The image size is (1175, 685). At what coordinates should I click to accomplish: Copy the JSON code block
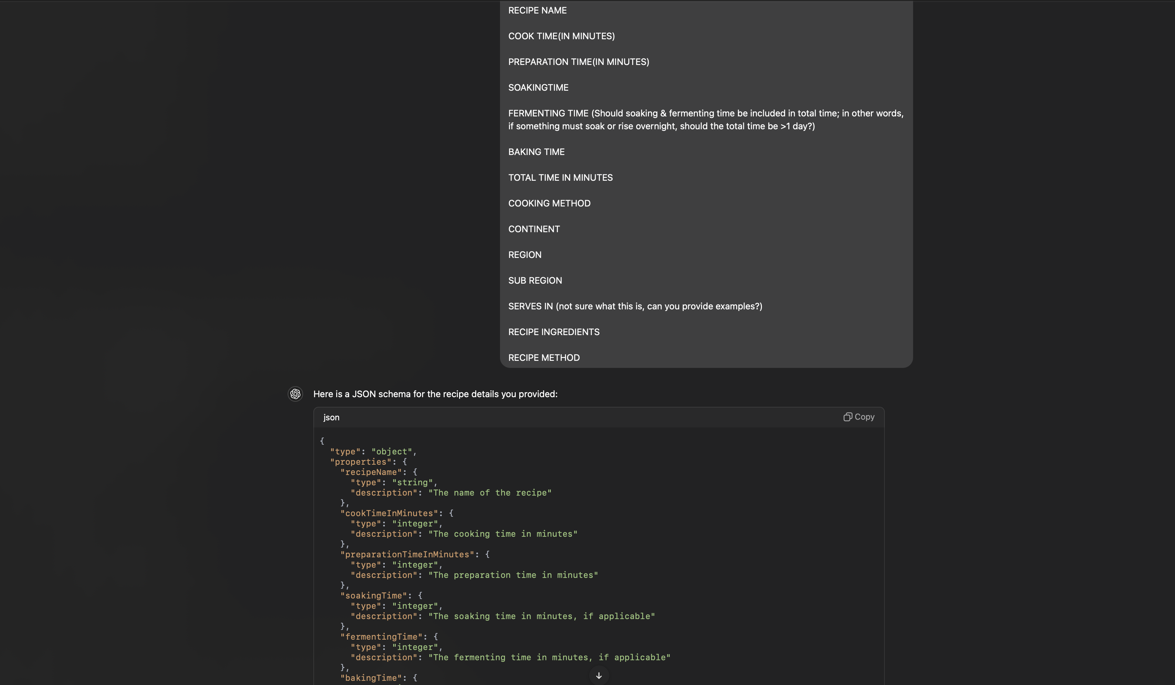pos(859,417)
